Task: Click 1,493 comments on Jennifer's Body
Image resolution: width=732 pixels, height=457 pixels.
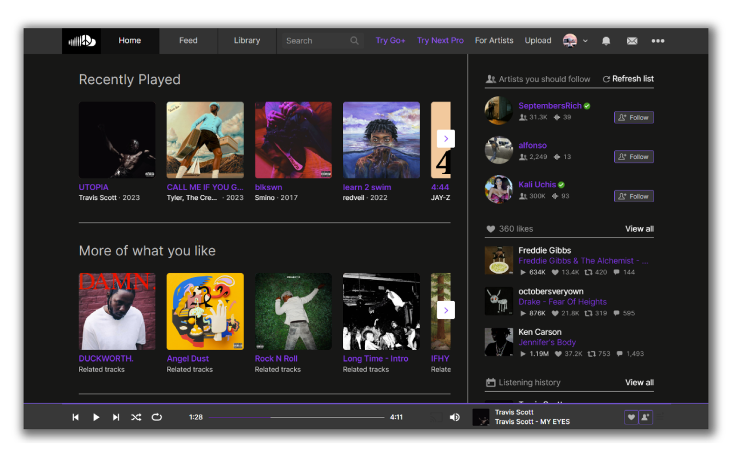Action: pyautogui.click(x=630, y=354)
